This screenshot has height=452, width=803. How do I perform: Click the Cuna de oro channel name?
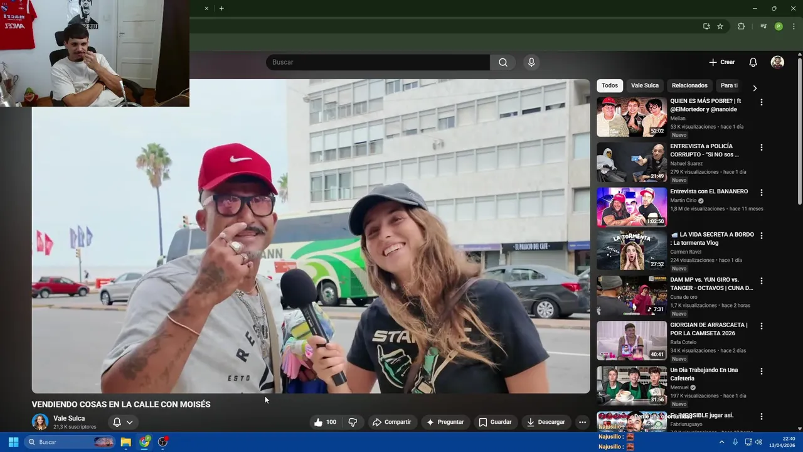tap(684, 297)
